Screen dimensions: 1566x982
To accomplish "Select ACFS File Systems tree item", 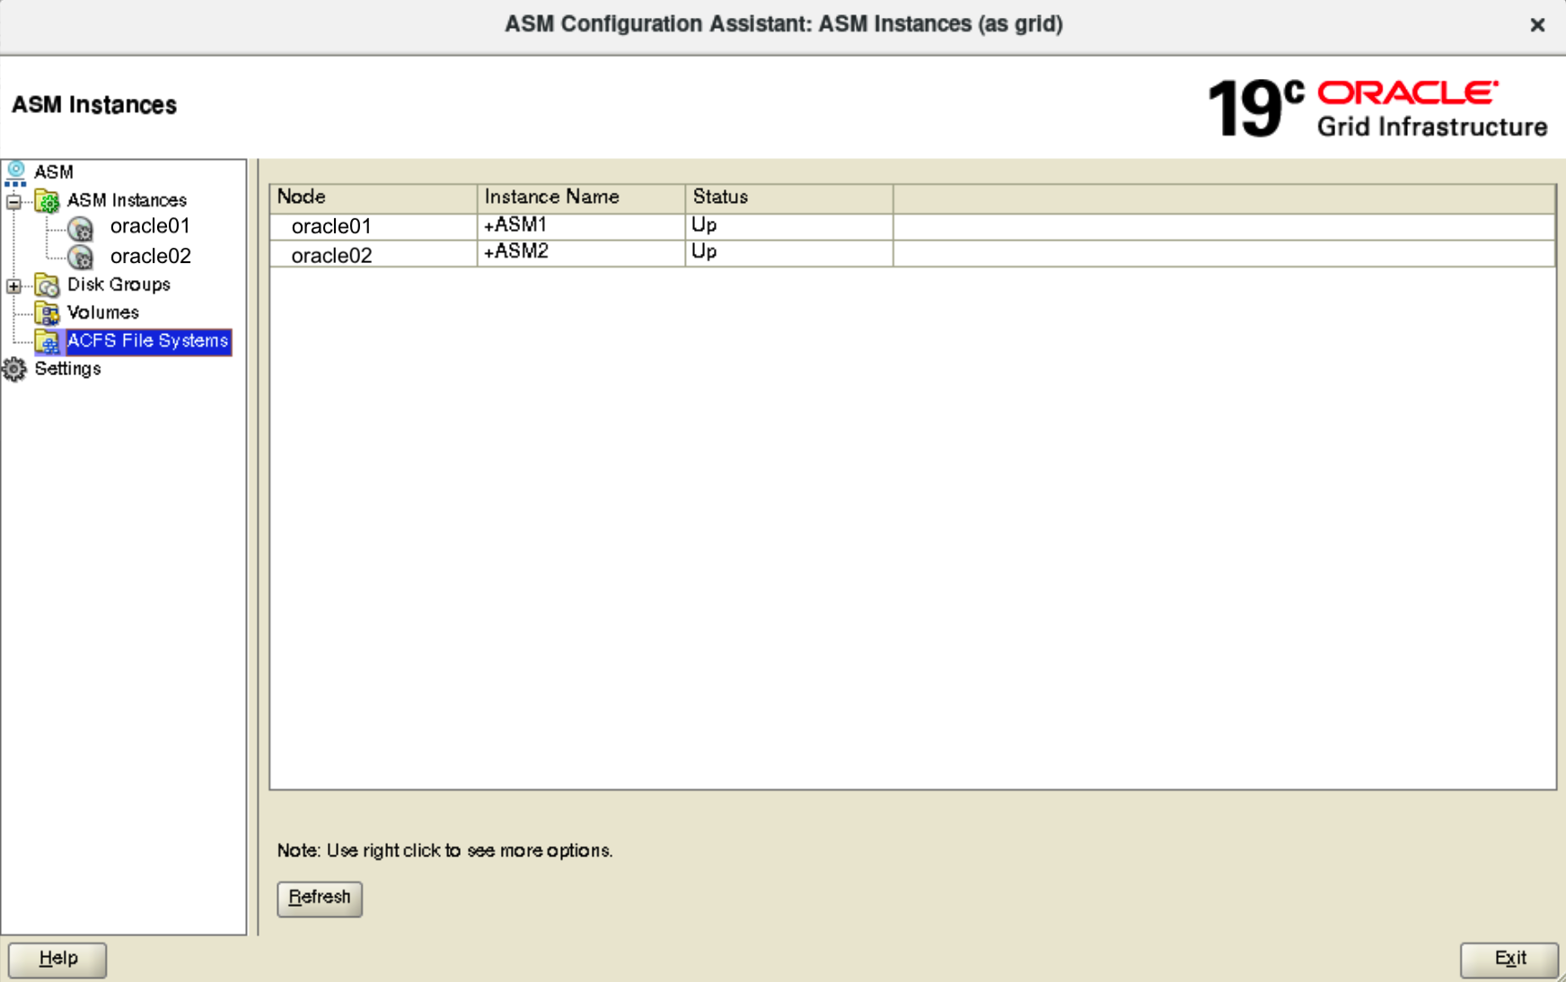I will (x=148, y=341).
